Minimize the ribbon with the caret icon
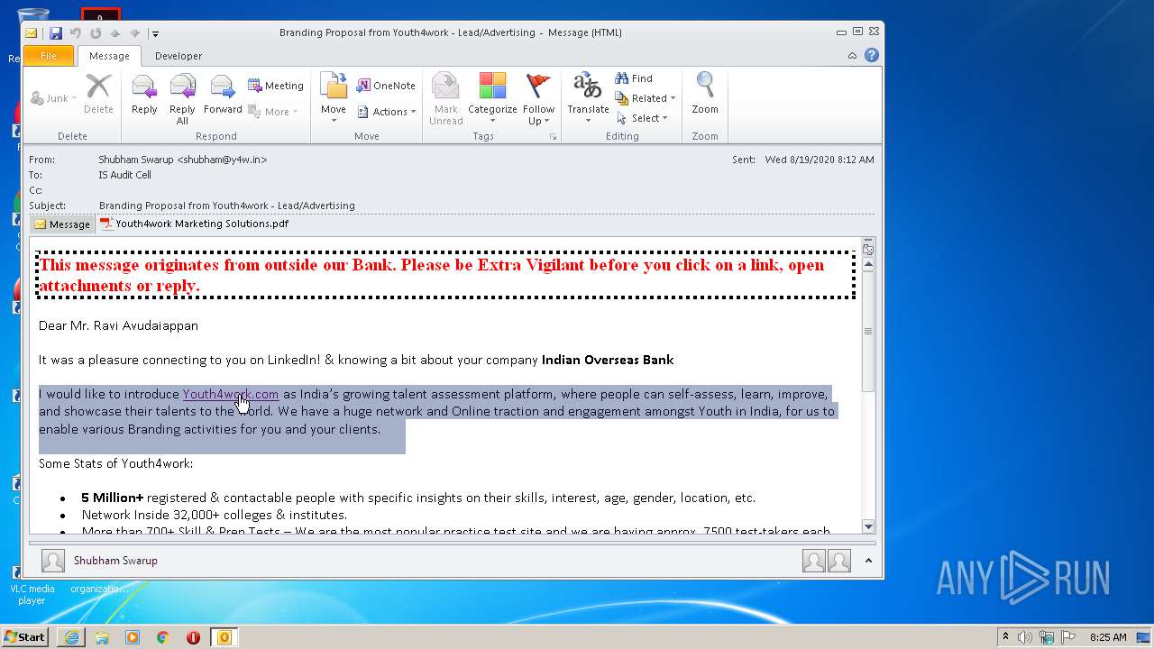Image resolution: width=1154 pixels, height=649 pixels. pyautogui.click(x=852, y=55)
